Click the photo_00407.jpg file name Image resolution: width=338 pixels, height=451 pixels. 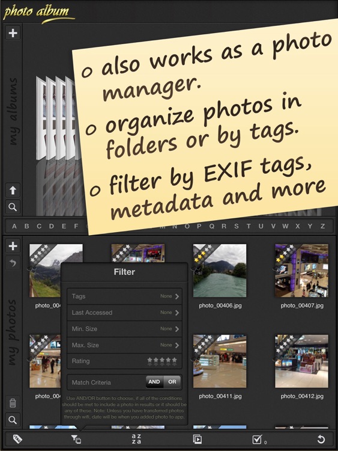coord(302,305)
